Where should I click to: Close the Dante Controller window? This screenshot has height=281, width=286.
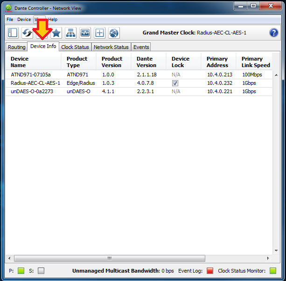tap(271, 6)
